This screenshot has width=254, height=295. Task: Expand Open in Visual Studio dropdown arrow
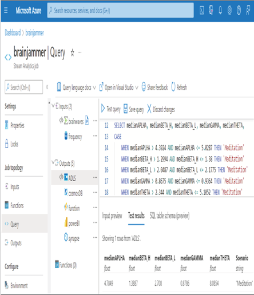[137, 87]
